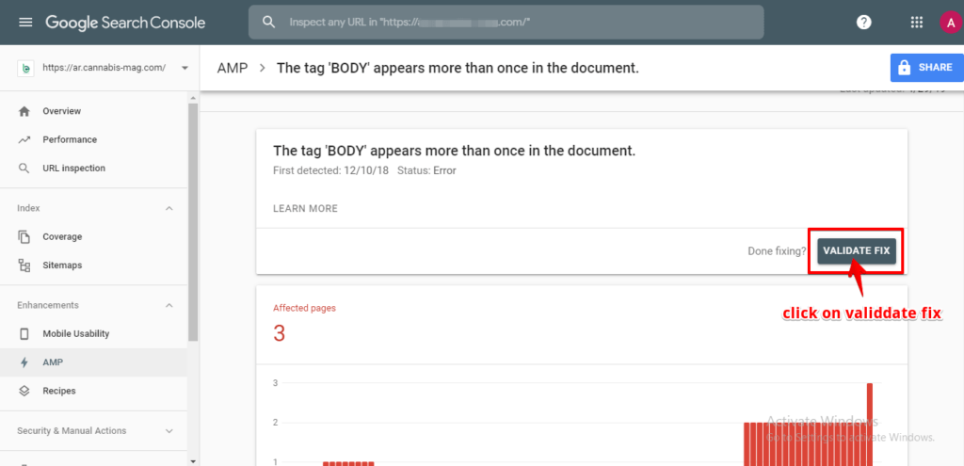
Task: Open Coverage report from sidebar
Action: pos(62,237)
